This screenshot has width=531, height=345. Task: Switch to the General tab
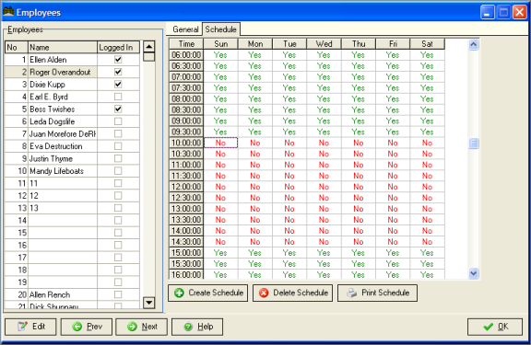[x=185, y=29]
